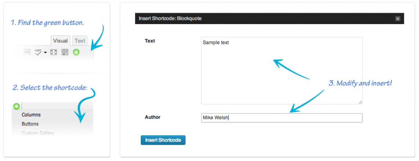Viewport: 419px width, 161px height.
Task: Click the bold Author field label
Action: click(x=152, y=117)
